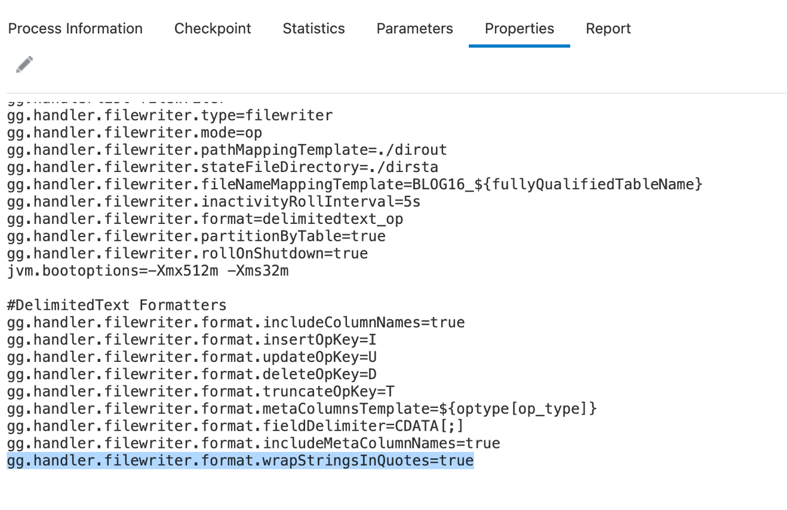Open the Process Information tab
Viewport: 787px width, 510px height.
[x=75, y=29]
